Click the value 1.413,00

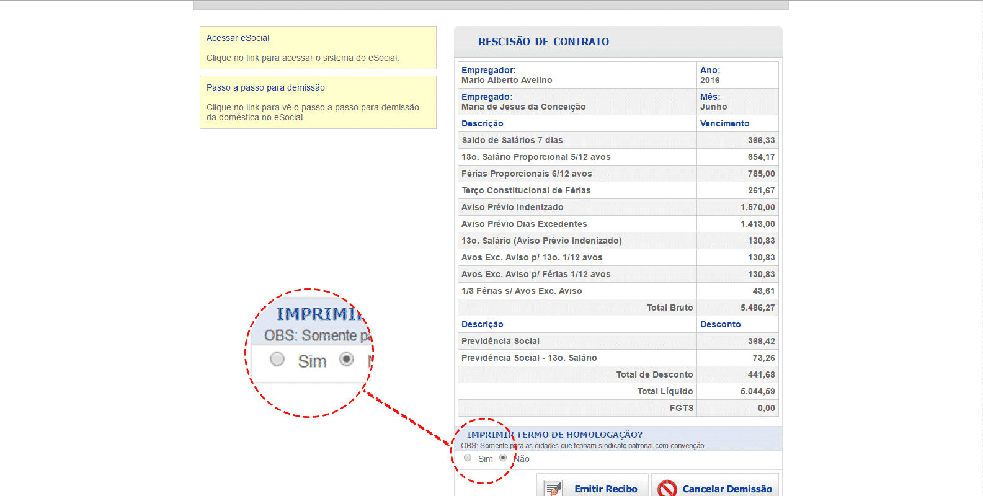coord(757,224)
